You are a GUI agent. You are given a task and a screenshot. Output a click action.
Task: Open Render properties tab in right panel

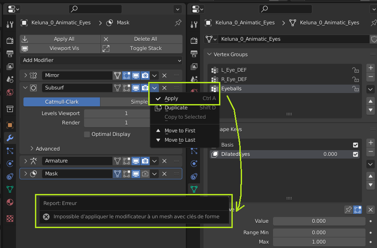click(194, 41)
